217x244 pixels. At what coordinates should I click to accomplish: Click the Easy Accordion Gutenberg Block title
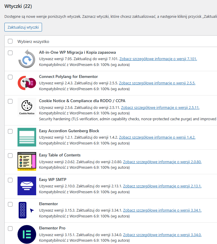tap(69, 131)
